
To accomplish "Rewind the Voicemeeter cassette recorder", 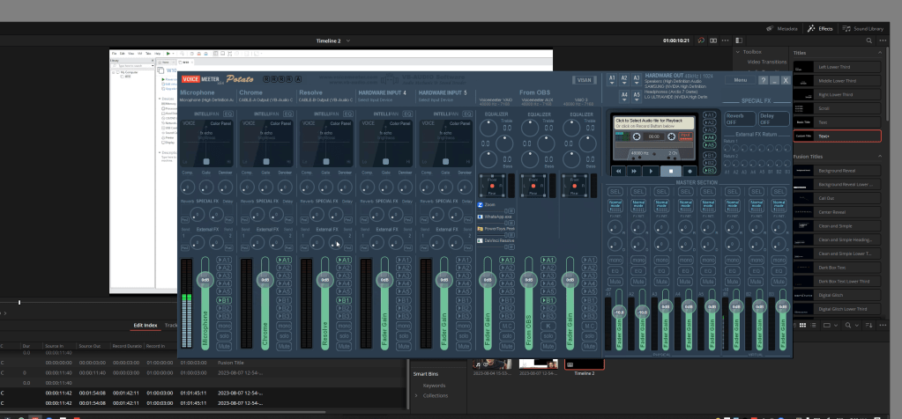I will (618, 171).
